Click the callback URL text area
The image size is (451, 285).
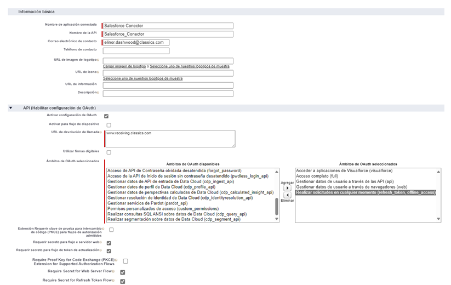point(170,139)
